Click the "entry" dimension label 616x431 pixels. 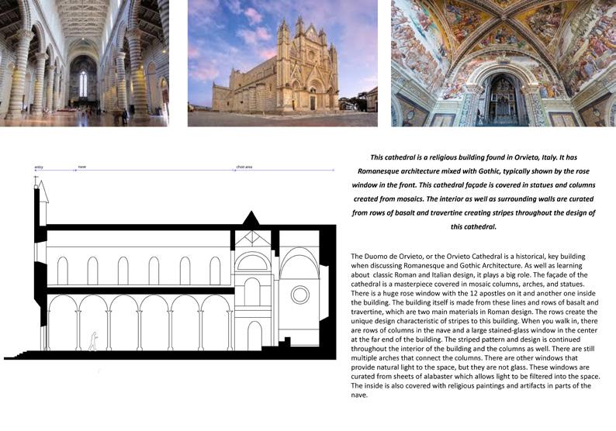39,167
